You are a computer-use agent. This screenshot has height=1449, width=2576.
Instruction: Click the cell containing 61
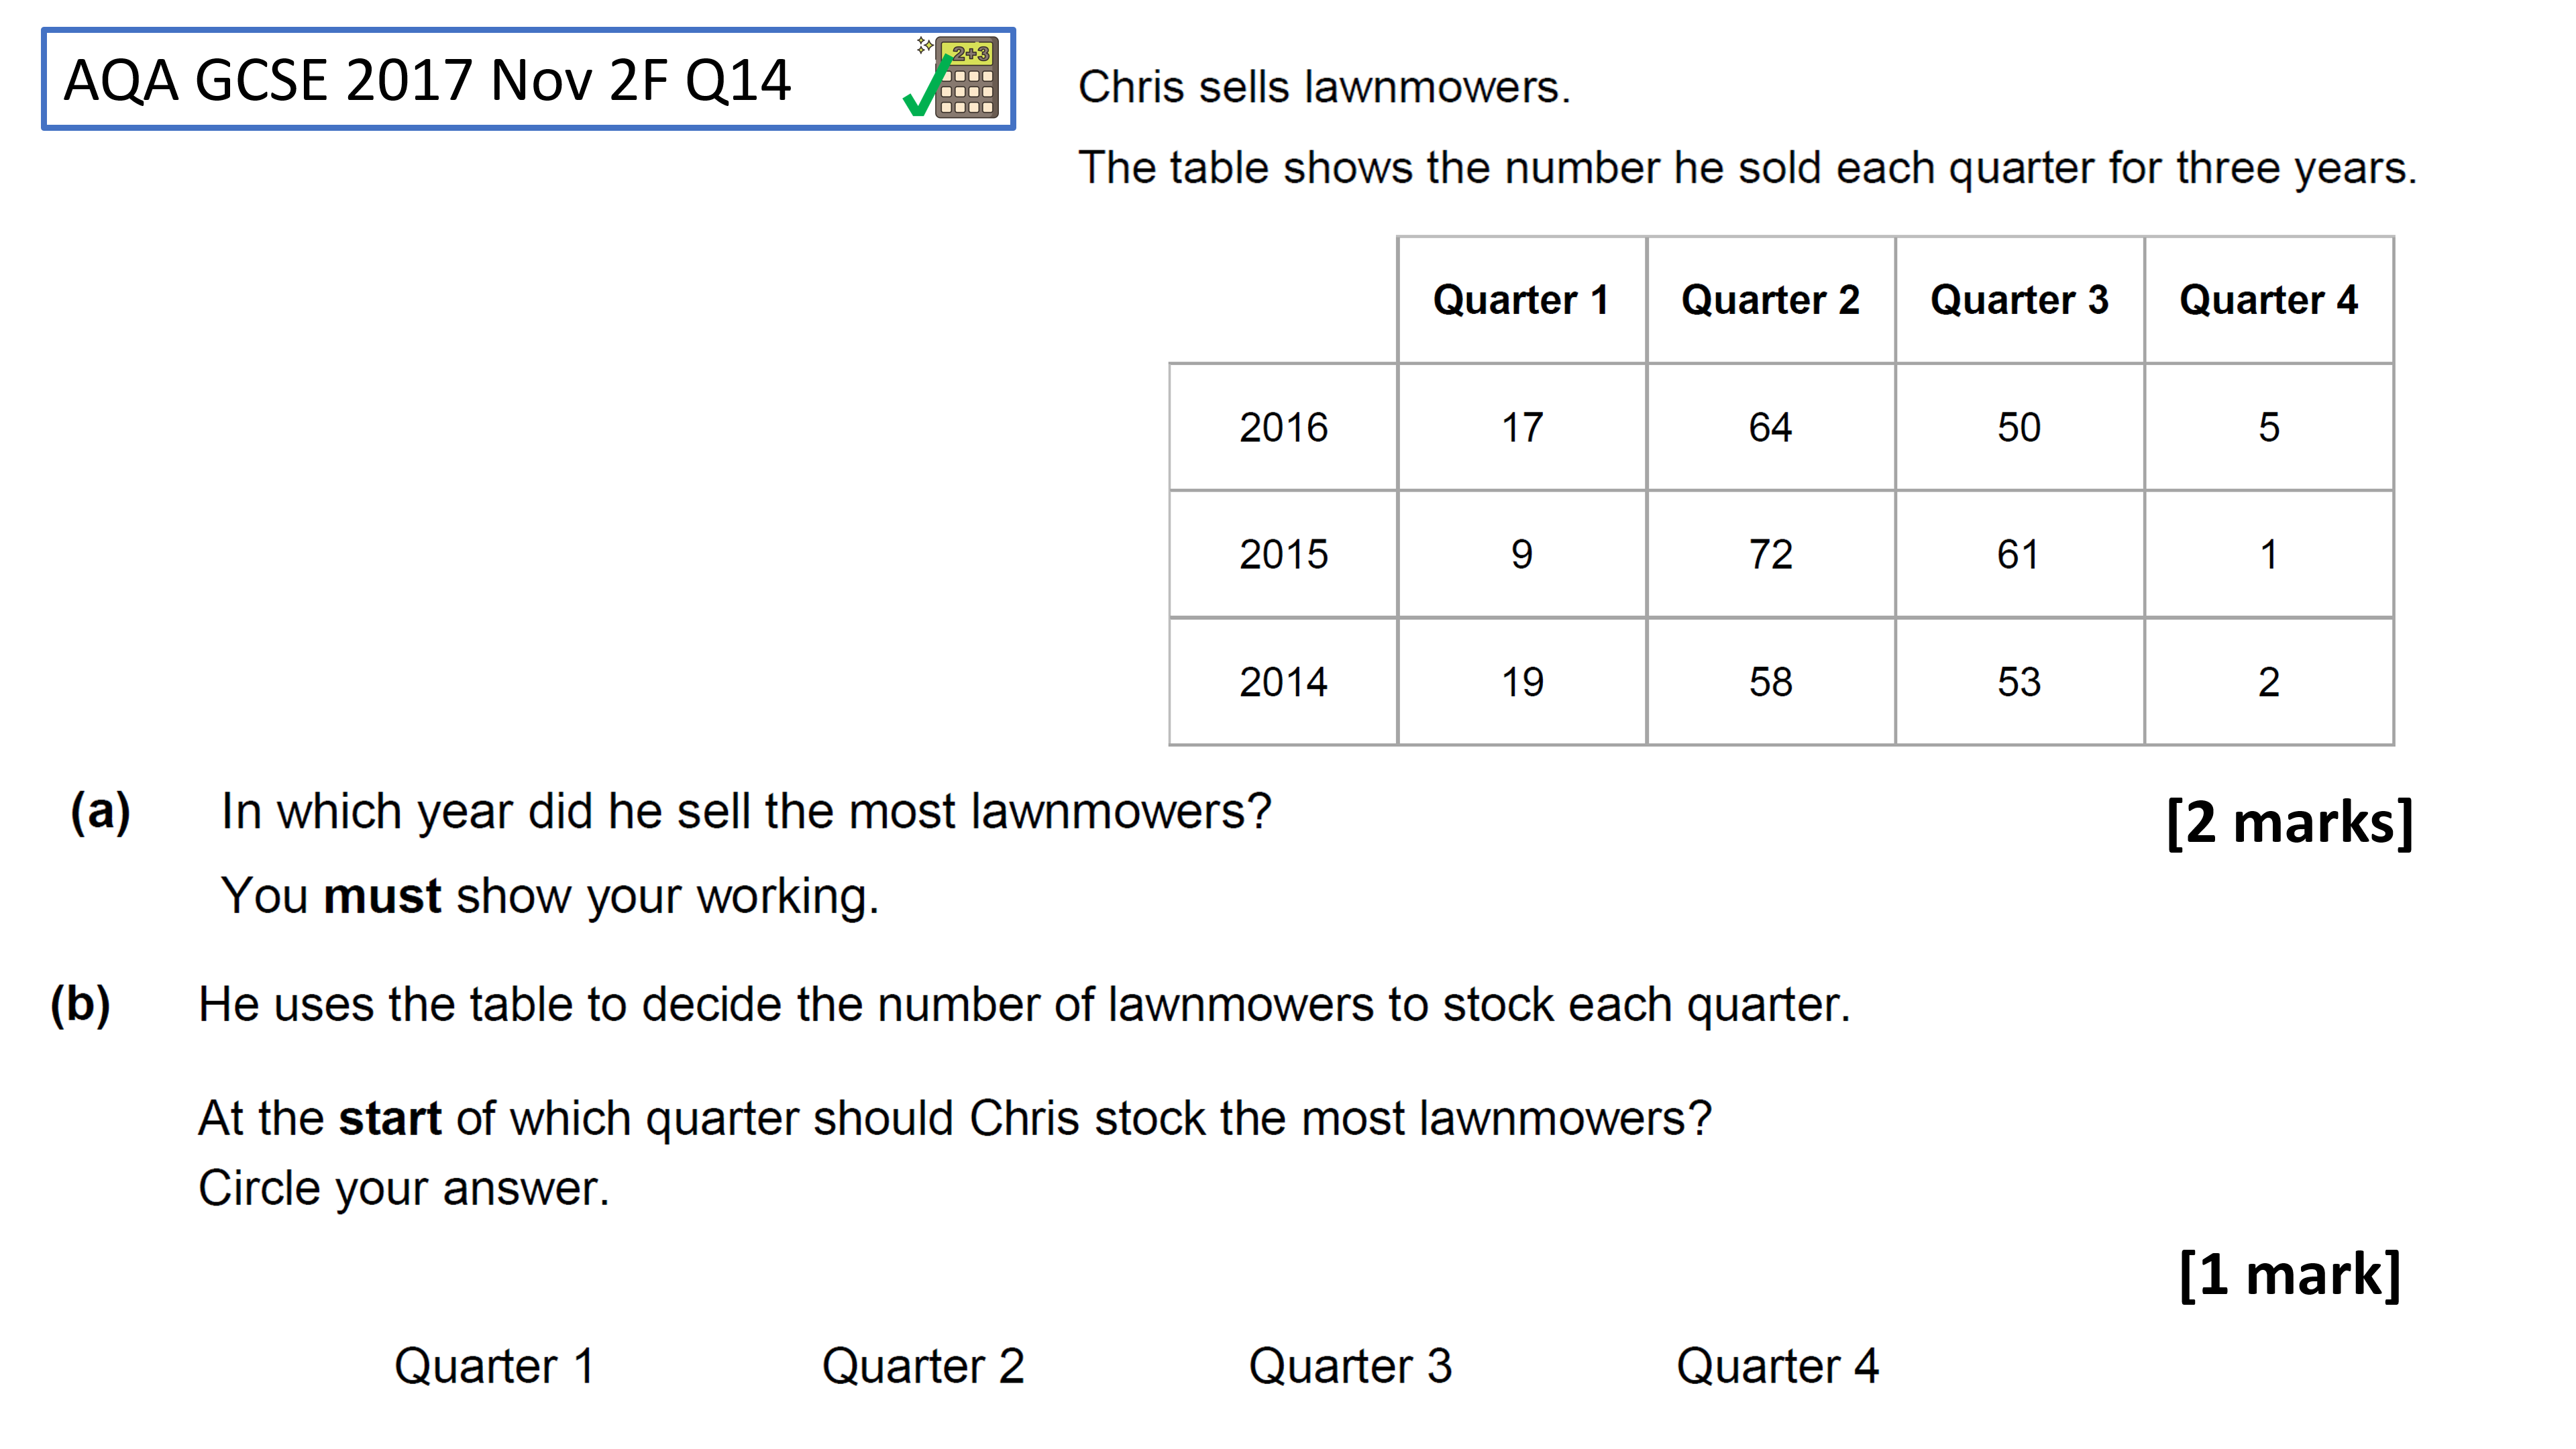(2019, 555)
